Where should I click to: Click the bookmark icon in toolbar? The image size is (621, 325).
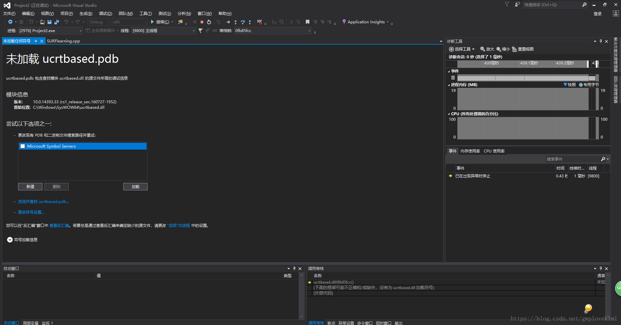point(307,22)
